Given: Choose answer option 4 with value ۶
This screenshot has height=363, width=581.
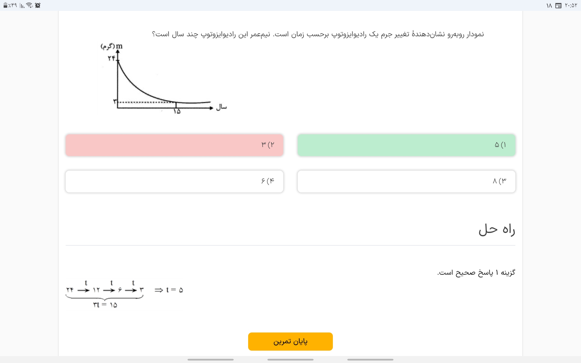Looking at the screenshot, I should click(174, 181).
